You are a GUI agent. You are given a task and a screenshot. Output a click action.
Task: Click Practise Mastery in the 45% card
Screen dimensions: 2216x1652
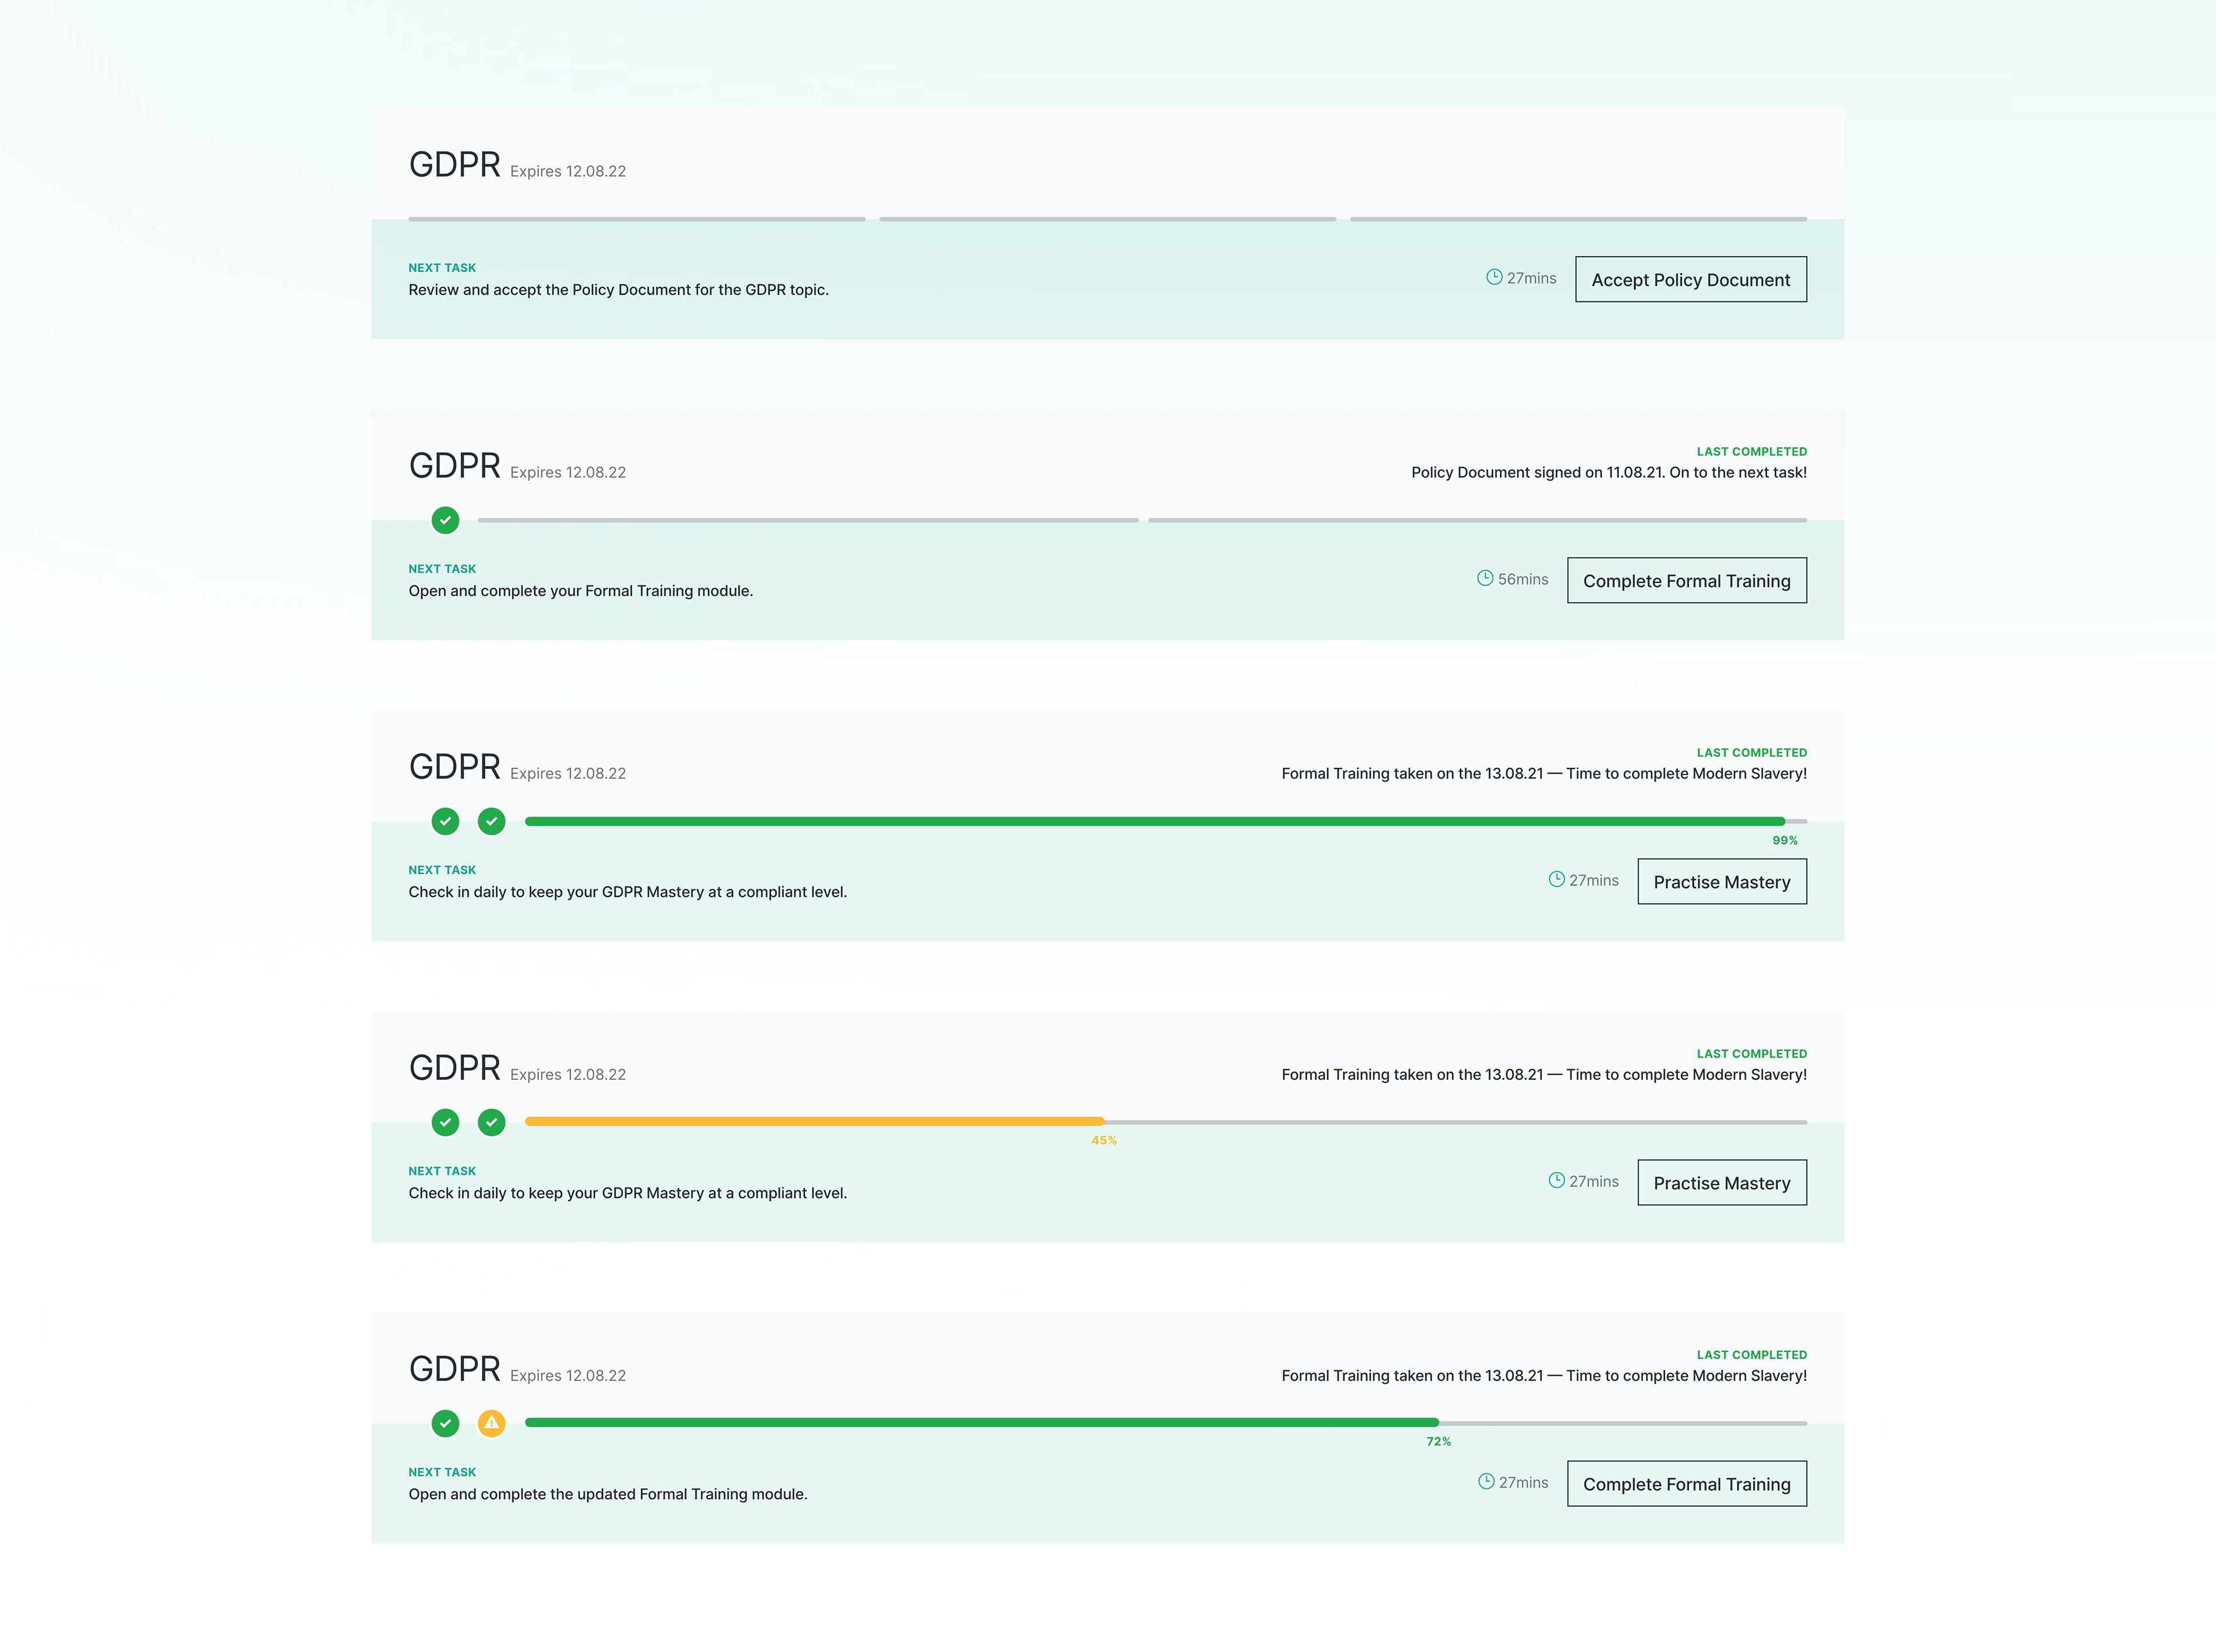(1721, 1183)
